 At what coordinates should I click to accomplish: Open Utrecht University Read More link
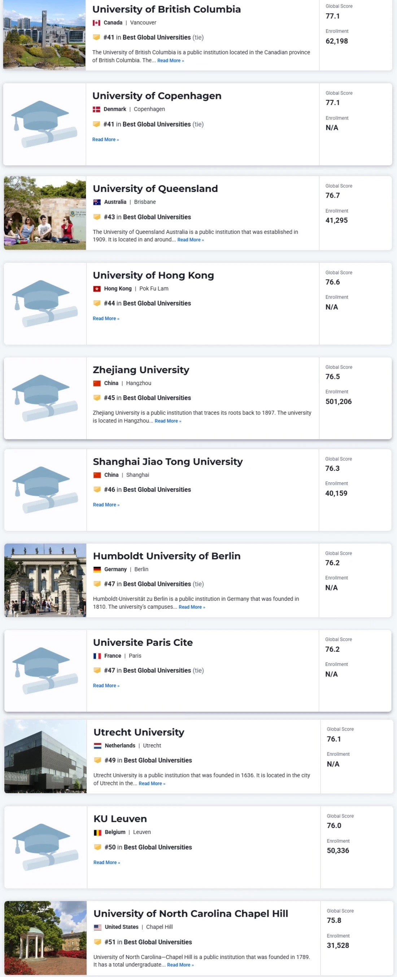point(152,784)
